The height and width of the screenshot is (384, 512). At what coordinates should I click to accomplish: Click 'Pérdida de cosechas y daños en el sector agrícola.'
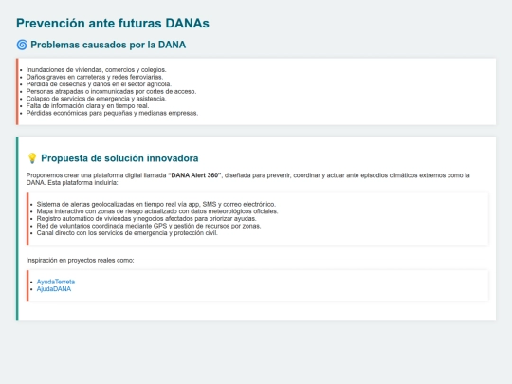[99, 84]
